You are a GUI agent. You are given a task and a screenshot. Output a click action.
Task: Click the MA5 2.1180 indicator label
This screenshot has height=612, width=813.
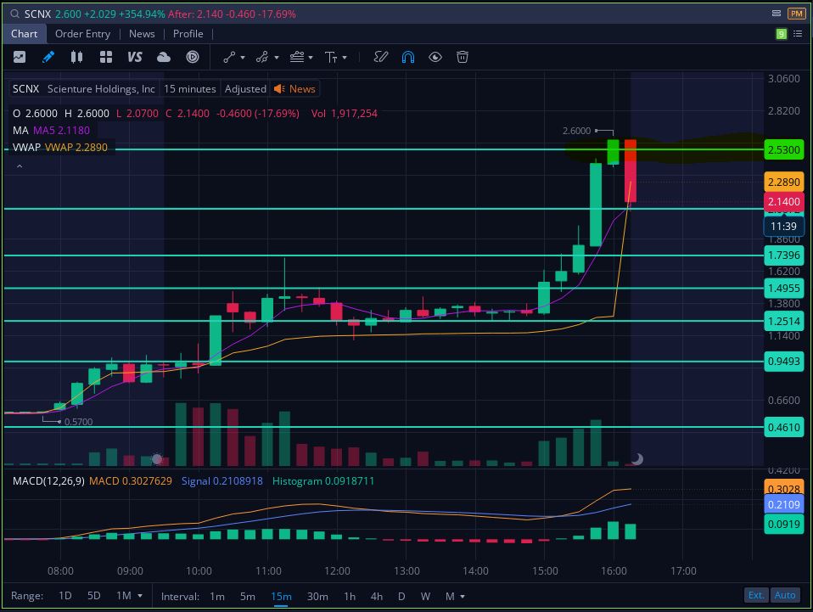pos(61,130)
